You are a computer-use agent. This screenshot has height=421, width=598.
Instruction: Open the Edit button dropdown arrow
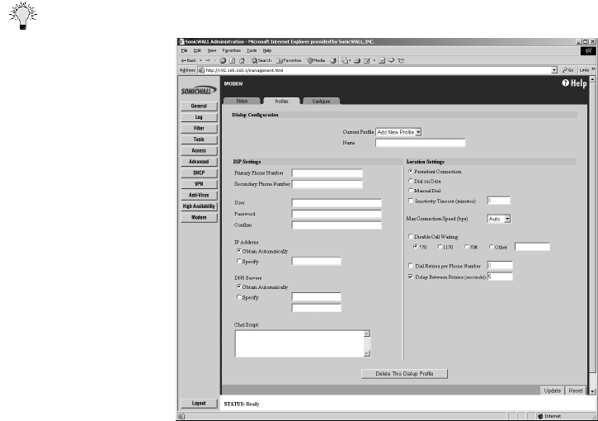click(374, 60)
